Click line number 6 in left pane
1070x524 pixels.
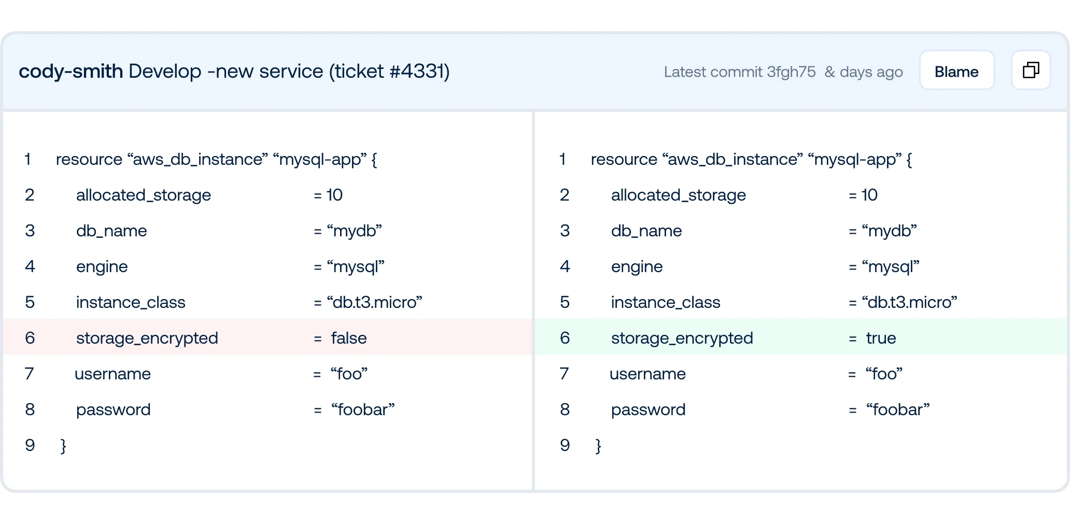tap(30, 338)
